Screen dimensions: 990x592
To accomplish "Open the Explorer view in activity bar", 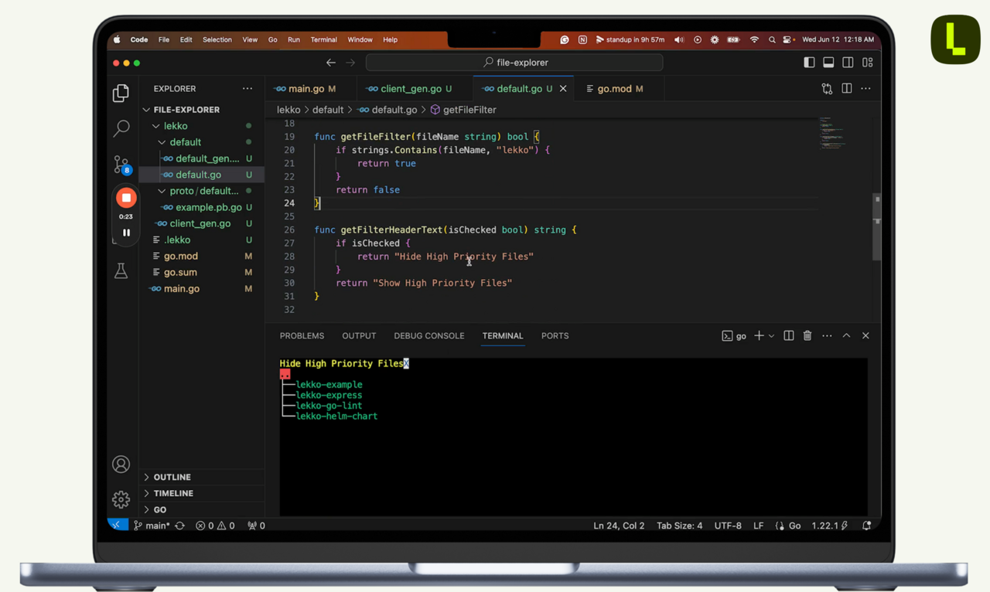I will point(121,93).
